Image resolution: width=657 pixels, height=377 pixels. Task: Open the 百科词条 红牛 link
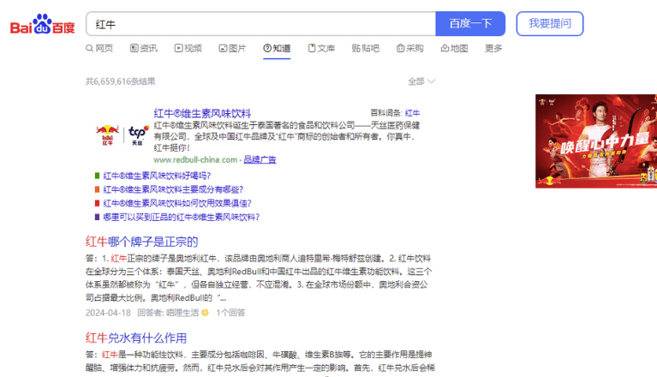(x=412, y=113)
